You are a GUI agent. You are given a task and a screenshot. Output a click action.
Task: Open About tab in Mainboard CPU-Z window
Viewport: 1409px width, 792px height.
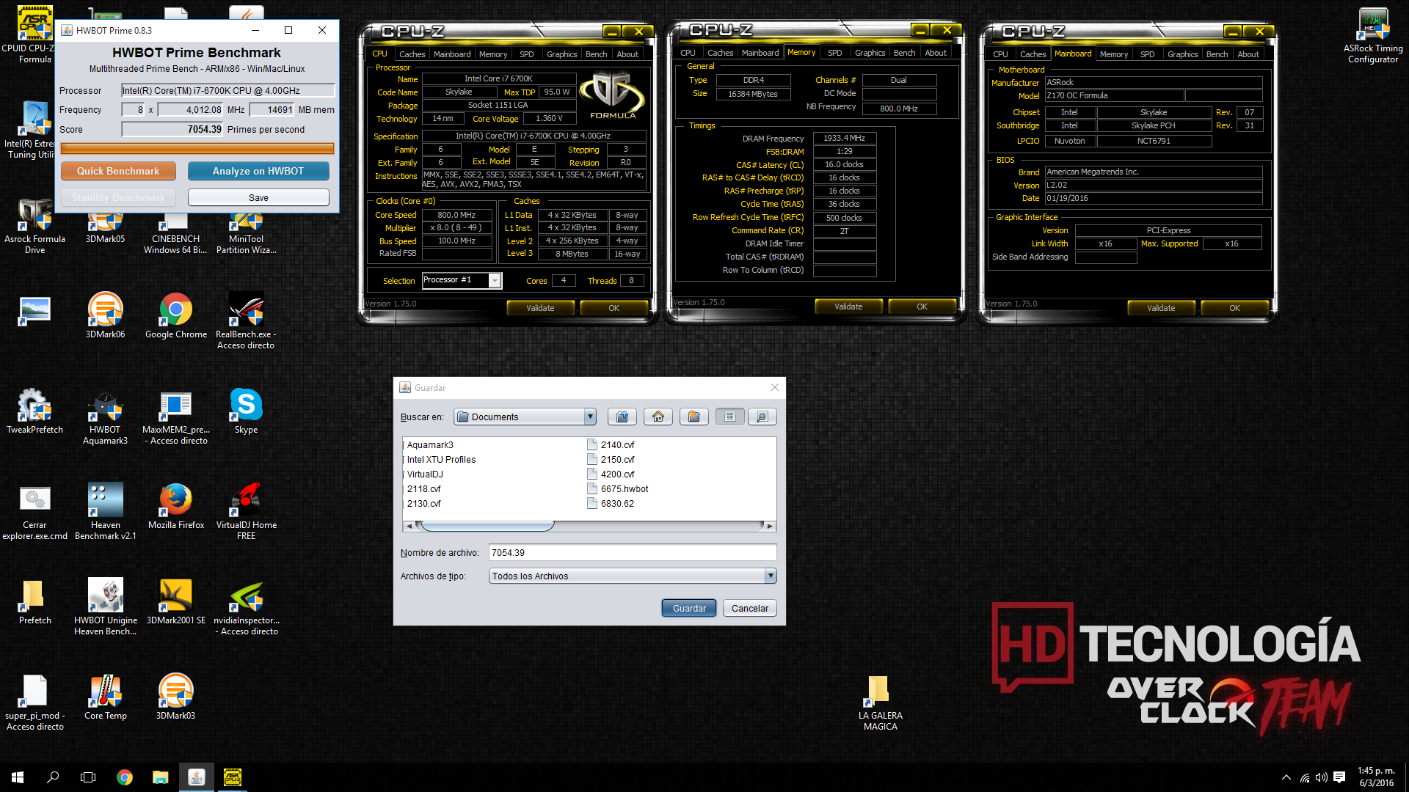[x=1248, y=54]
